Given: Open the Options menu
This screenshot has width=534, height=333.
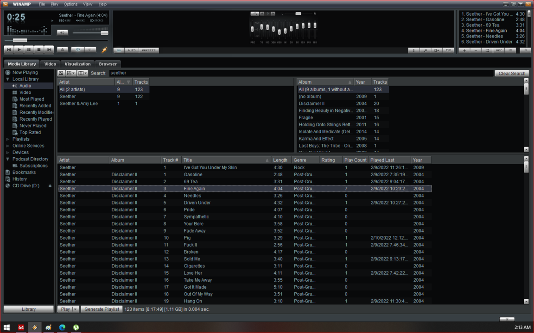Looking at the screenshot, I should 70,4.
